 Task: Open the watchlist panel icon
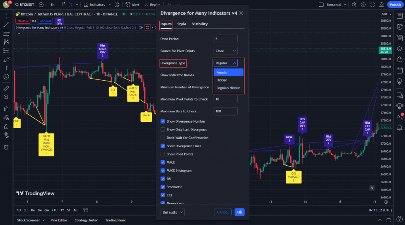(x=399, y=16)
